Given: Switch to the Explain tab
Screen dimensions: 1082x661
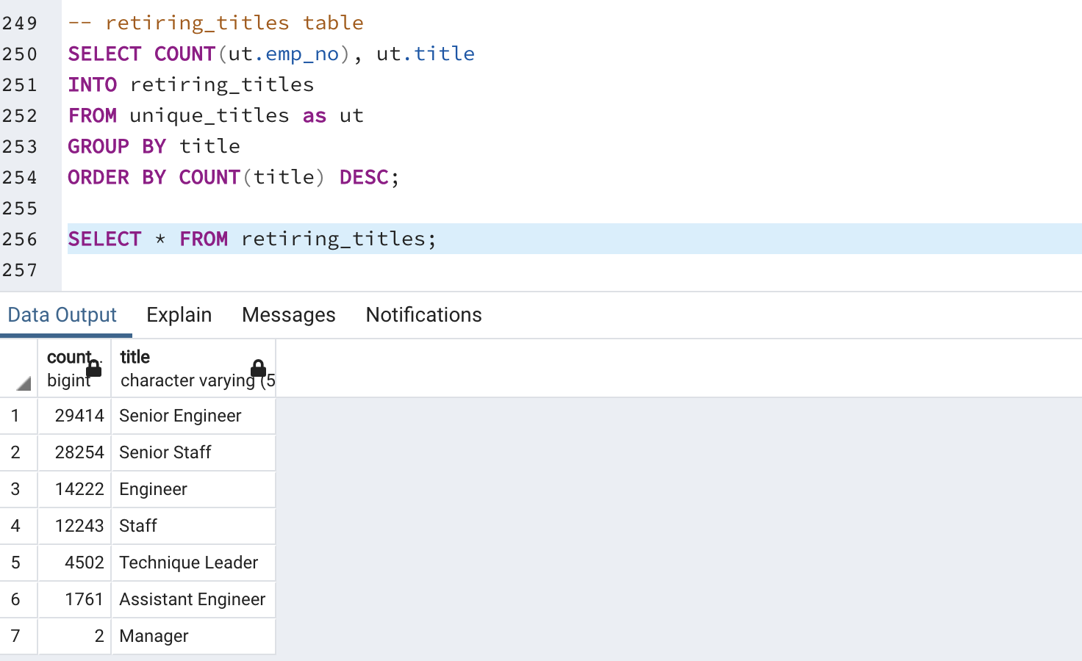Looking at the screenshot, I should tap(179, 314).
